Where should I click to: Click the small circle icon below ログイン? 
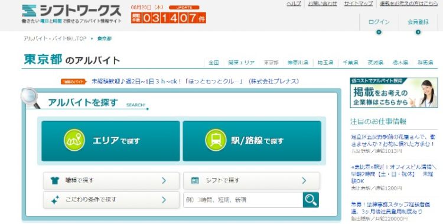pos(379,33)
